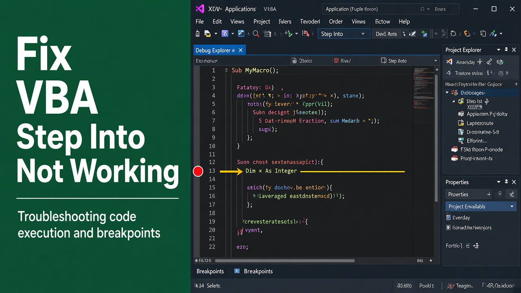Open the Project menu

coord(262,22)
